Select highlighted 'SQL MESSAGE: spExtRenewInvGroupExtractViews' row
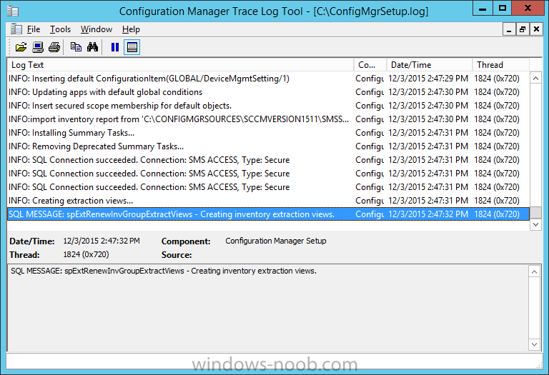549x375 pixels. (x=268, y=214)
